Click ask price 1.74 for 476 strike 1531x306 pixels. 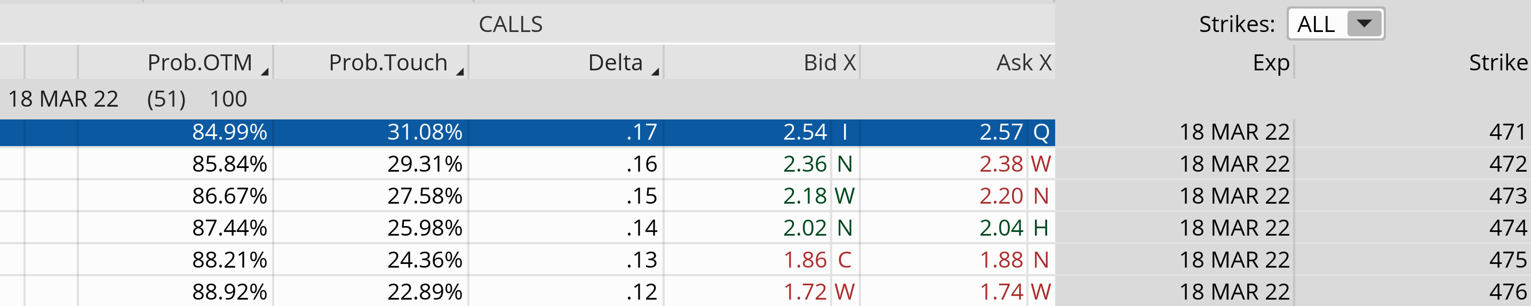coord(1001,292)
